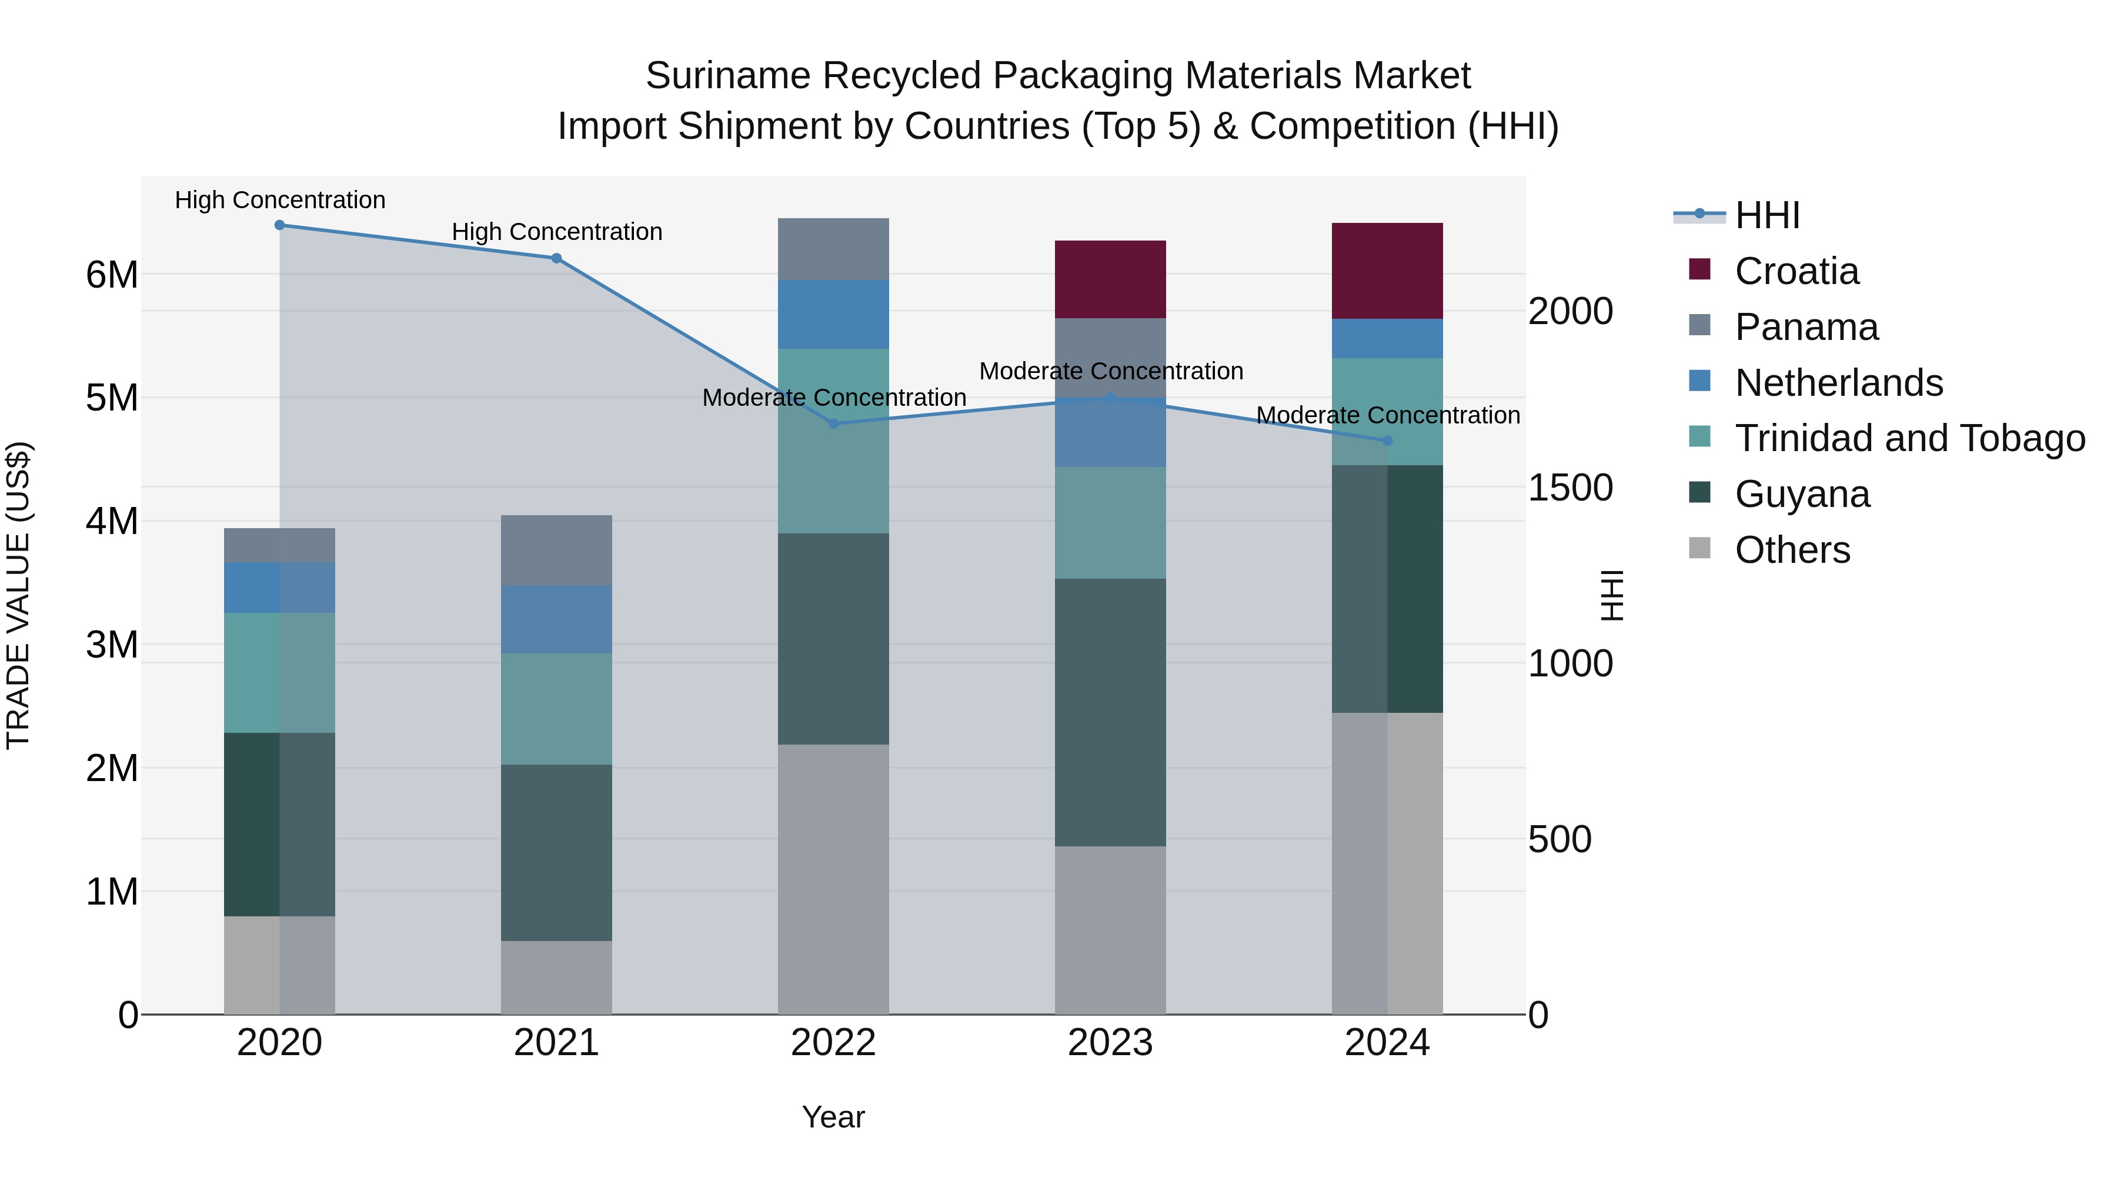This screenshot has width=2117, height=1191.
Task: Click the 500 tick on the HHI axis
Action: click(1560, 839)
